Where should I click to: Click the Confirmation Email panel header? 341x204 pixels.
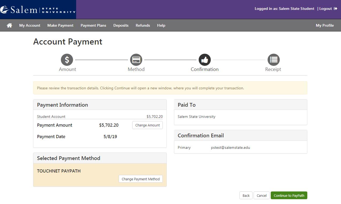[241, 135]
